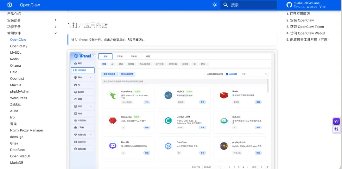Open the 更多 category dropdown chip
The image size is (342, 169).
[204, 64]
